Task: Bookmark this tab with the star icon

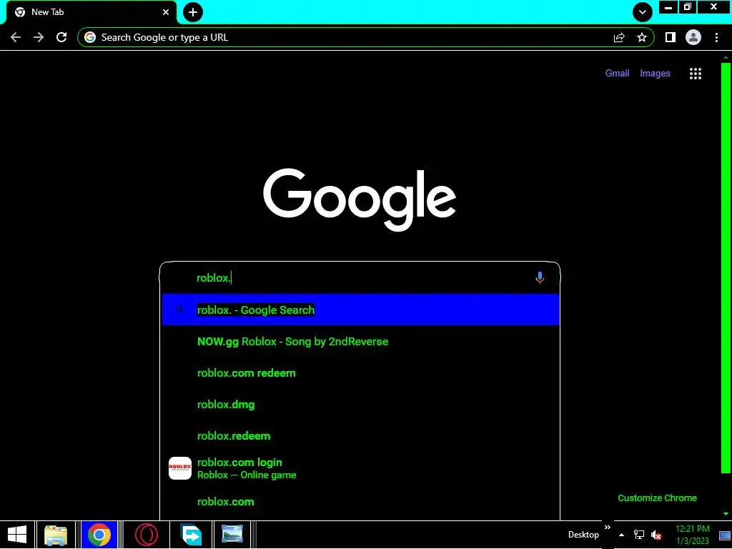Action: [x=642, y=37]
